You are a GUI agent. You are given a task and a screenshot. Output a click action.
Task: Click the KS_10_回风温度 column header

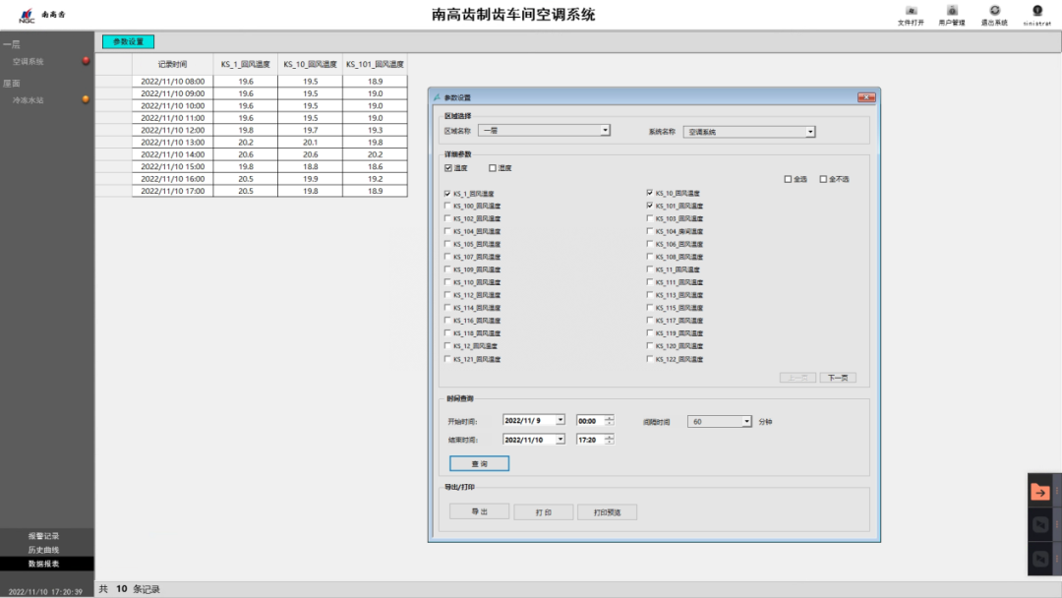[x=310, y=64]
